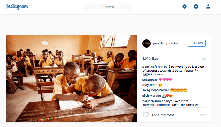221x127 pixels.
Task: Open namastefromananya commenter profile
Action: [x=157, y=101]
